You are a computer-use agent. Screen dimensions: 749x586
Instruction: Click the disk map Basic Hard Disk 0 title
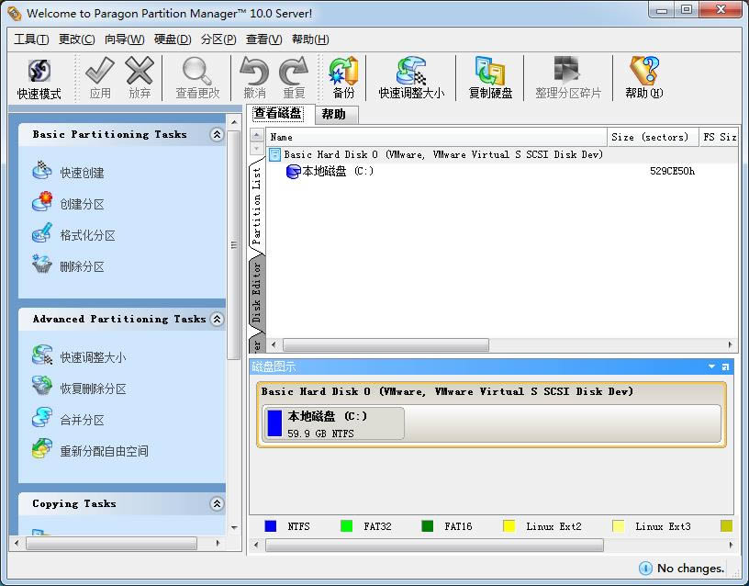(x=447, y=391)
